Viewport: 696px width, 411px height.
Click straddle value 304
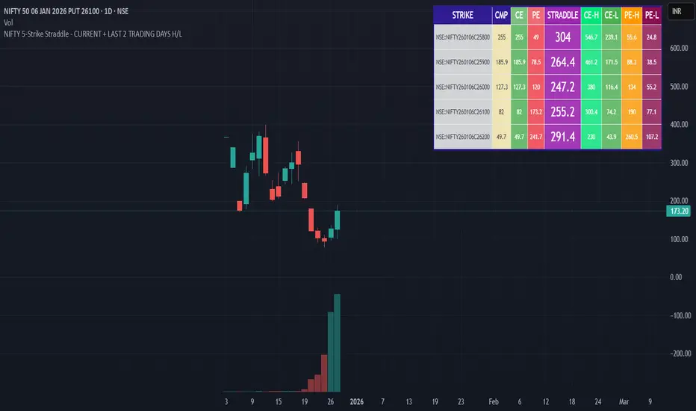pos(562,37)
